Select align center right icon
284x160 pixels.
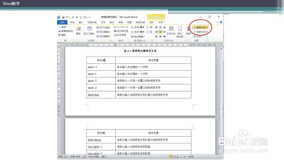coord(164,32)
